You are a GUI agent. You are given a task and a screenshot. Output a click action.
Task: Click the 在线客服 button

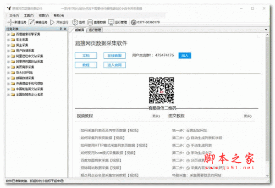[x=115, y=55]
